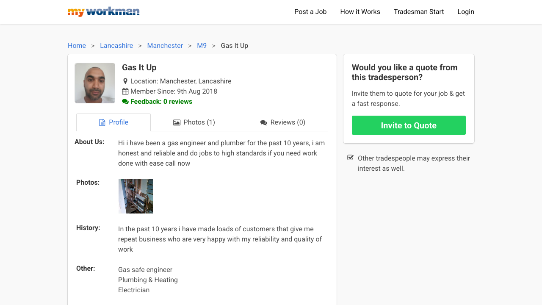The height and width of the screenshot is (305, 542).
Task: Click the calendar icon beside Member Since
Action: pos(125,91)
